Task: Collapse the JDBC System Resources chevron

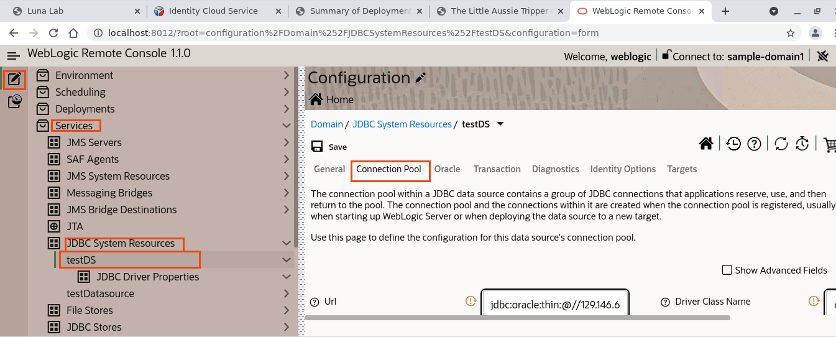Action: pos(287,243)
